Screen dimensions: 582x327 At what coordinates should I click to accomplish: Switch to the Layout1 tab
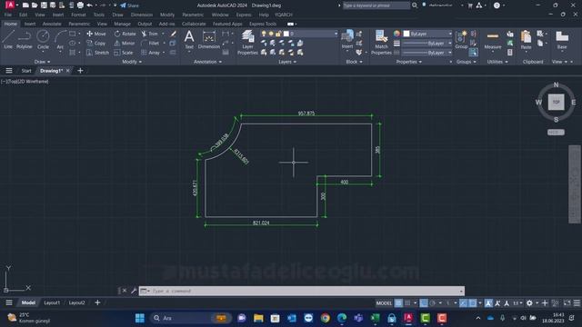(x=52, y=302)
